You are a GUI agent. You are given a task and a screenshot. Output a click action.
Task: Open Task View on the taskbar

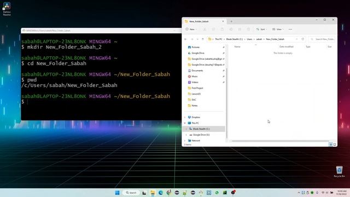(x=144, y=193)
